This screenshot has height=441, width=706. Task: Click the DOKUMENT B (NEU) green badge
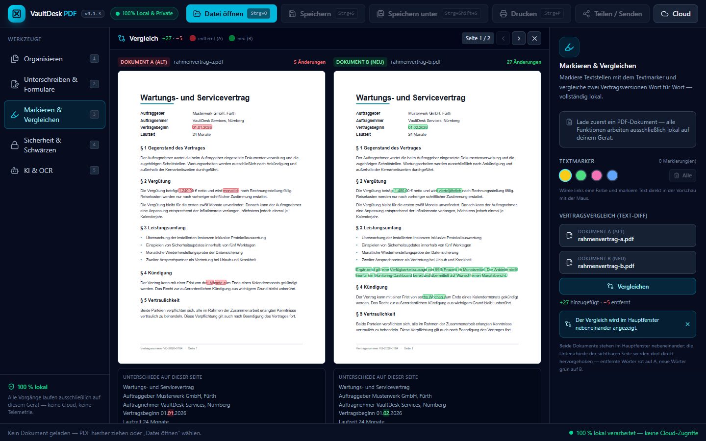[360, 62]
